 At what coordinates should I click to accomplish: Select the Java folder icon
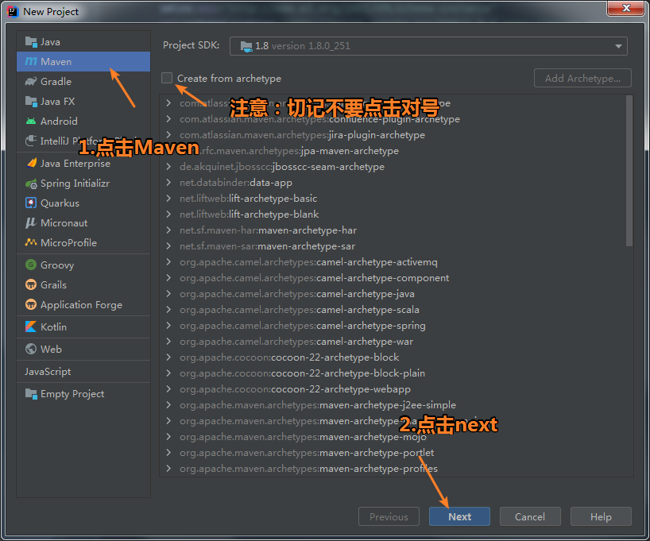point(31,42)
